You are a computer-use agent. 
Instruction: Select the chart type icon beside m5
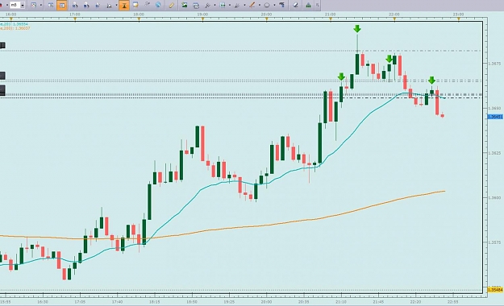pos(33,5)
